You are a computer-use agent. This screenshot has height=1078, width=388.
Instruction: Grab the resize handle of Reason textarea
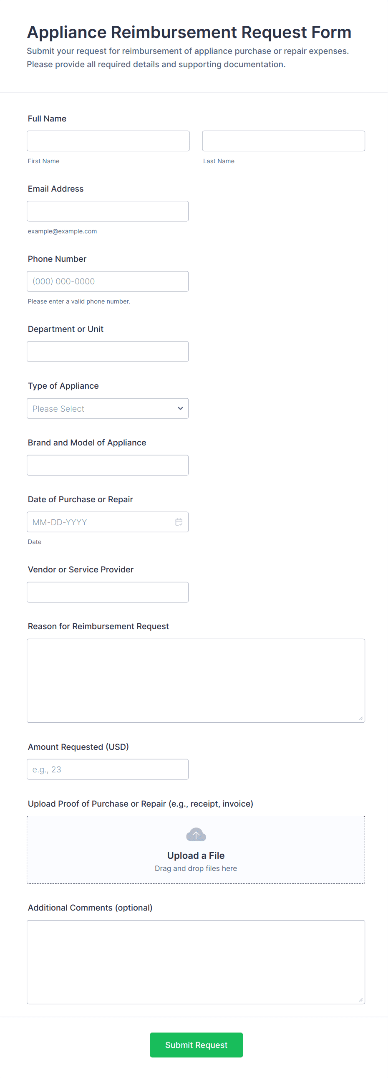click(x=360, y=719)
